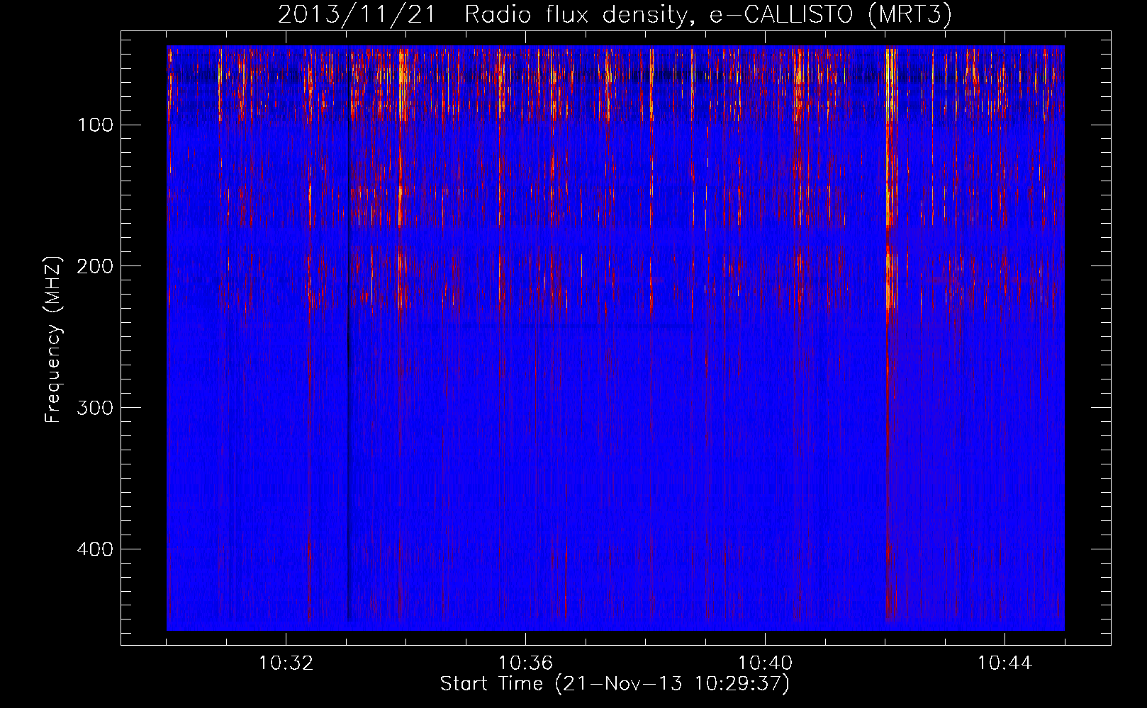Click the 100 frequency tick label
Image resolution: width=1147 pixels, height=708 pixels.
click(95, 125)
